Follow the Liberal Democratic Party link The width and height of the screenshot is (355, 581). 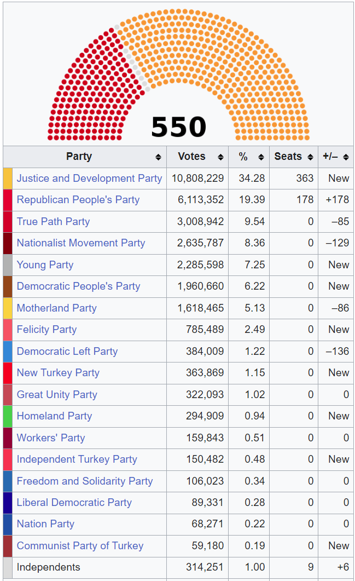pyautogui.click(x=74, y=503)
